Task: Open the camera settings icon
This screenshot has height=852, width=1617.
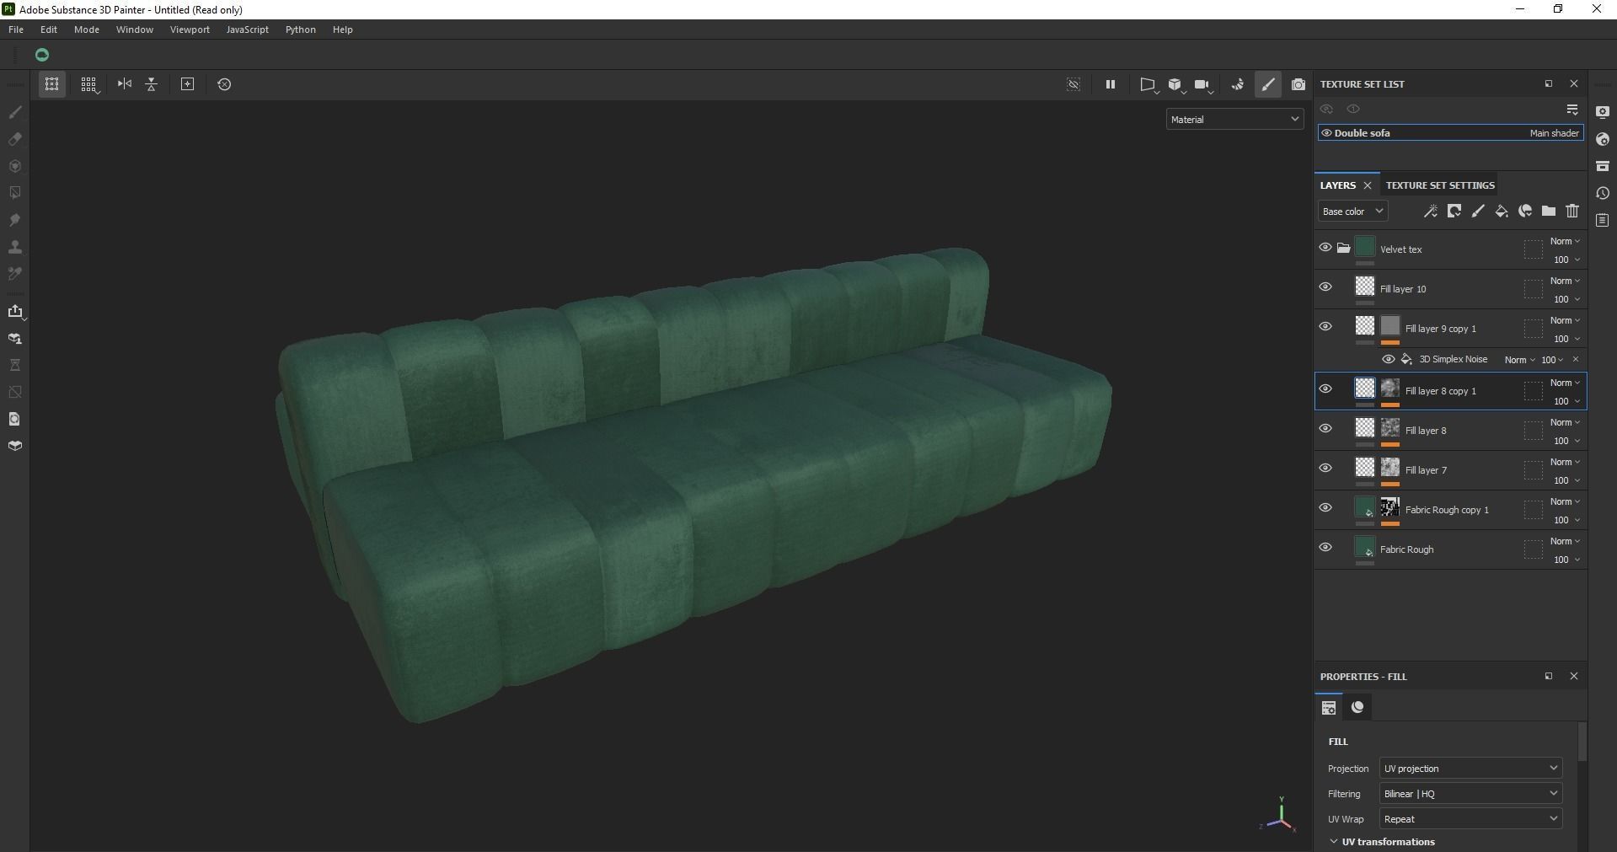Action: (x=1202, y=84)
